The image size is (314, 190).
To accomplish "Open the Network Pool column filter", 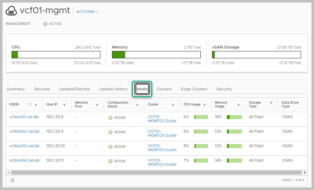I will (x=97, y=105).
